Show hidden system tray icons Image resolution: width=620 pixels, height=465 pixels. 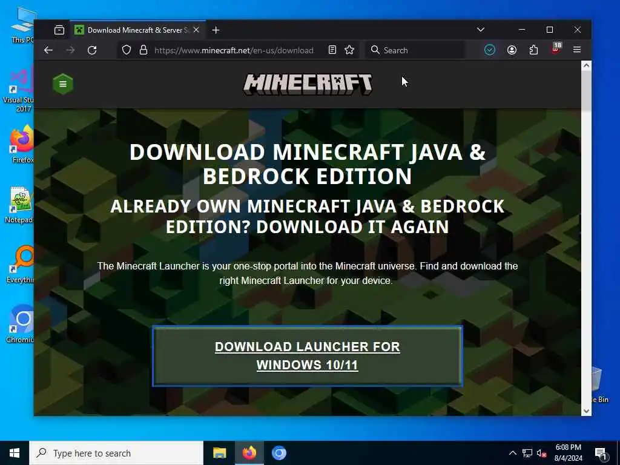pyautogui.click(x=512, y=453)
